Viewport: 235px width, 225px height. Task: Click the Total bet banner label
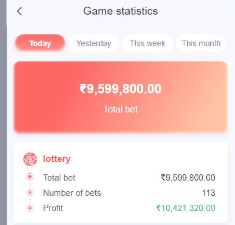121,109
